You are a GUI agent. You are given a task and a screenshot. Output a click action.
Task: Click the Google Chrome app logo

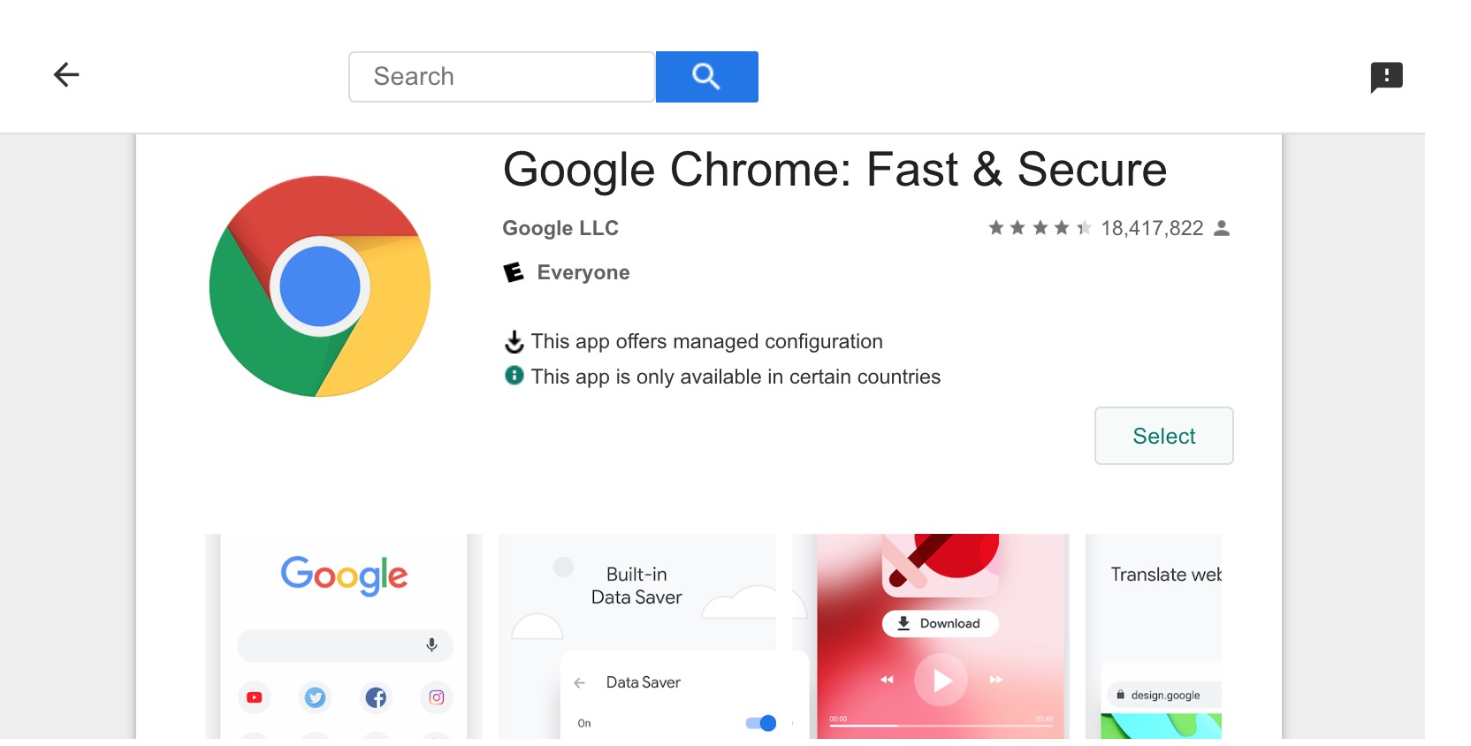(x=320, y=286)
